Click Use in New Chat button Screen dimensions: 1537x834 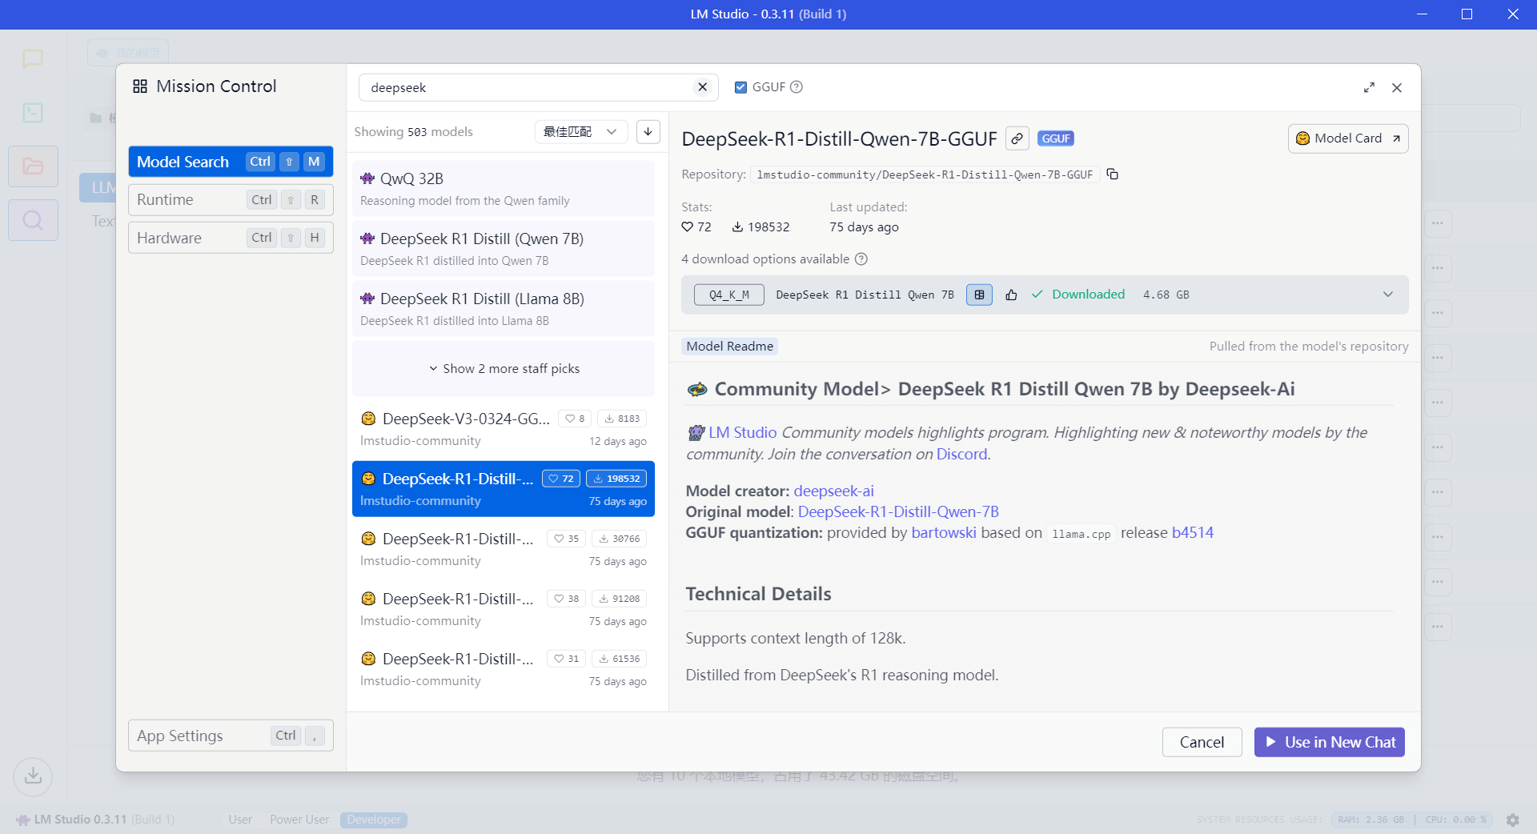(1329, 742)
